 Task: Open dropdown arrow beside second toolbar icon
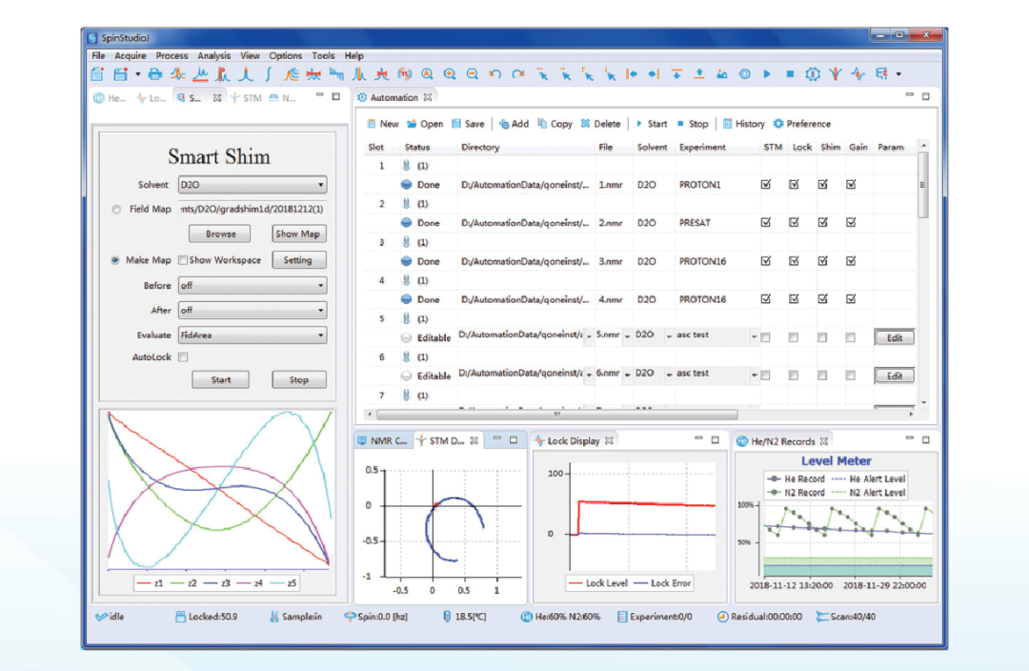pos(138,74)
